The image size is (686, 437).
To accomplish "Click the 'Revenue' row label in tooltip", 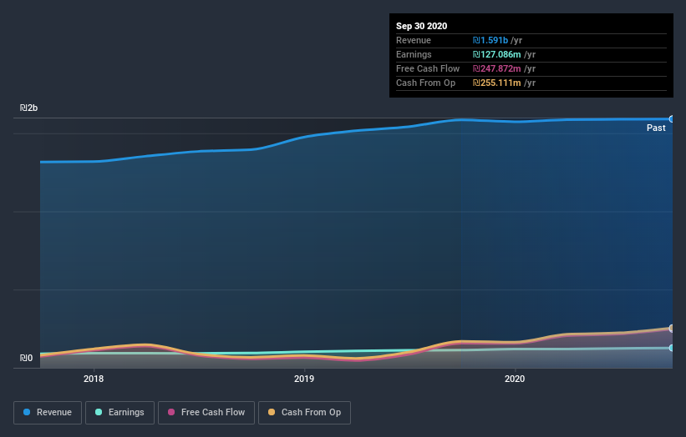I will point(414,40).
